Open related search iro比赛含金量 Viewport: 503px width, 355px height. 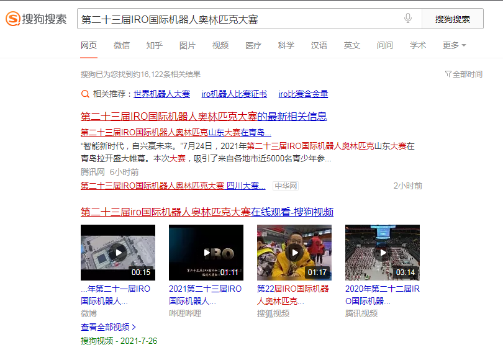303,94
